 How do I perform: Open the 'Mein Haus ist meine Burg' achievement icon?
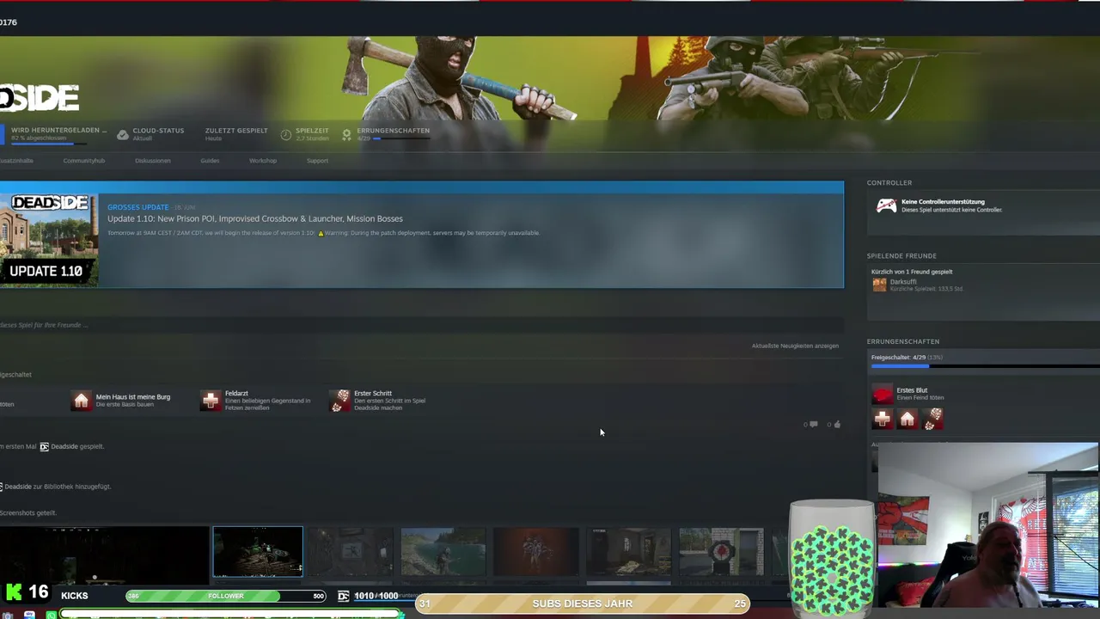coord(81,401)
